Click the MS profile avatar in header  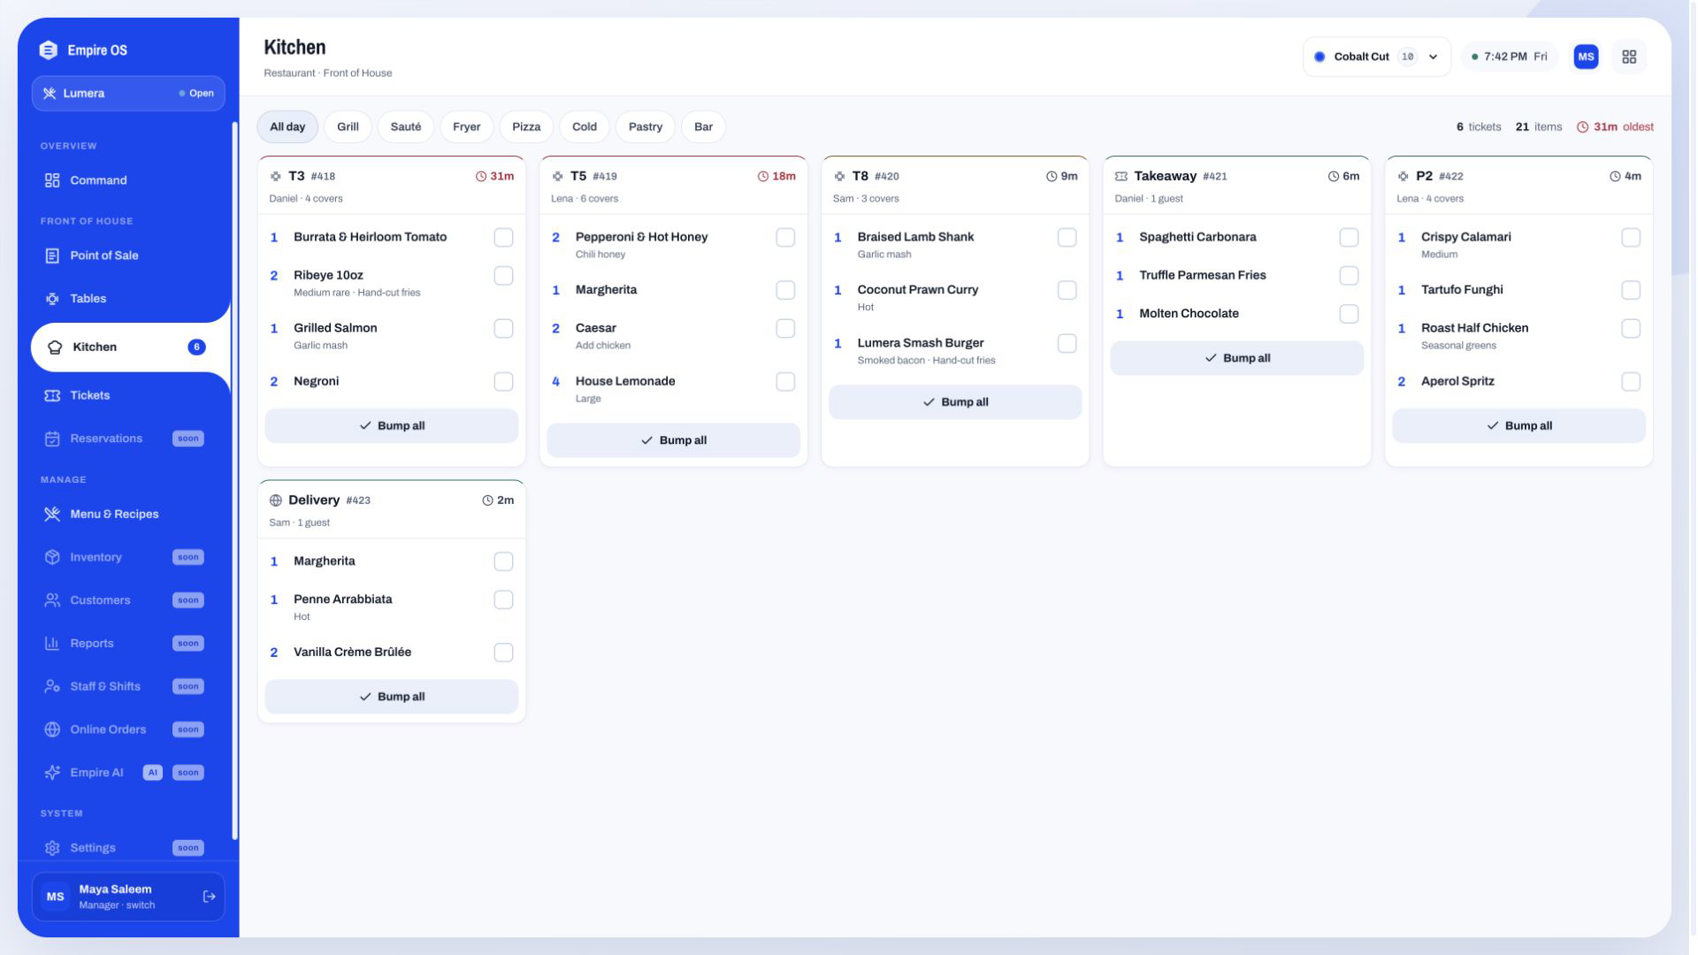point(1586,57)
